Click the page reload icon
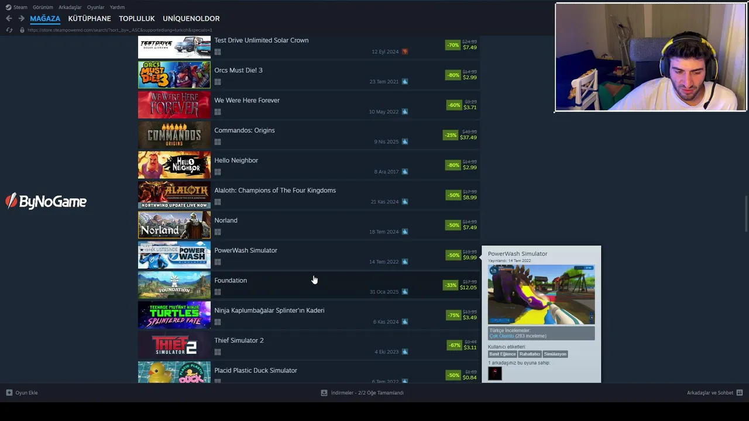The height and width of the screenshot is (421, 749). 9,30
